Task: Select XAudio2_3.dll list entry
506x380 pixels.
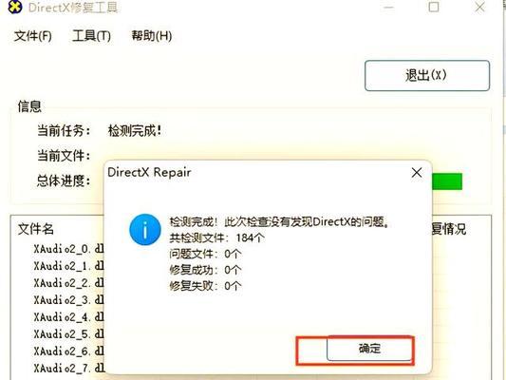Action: point(68,300)
